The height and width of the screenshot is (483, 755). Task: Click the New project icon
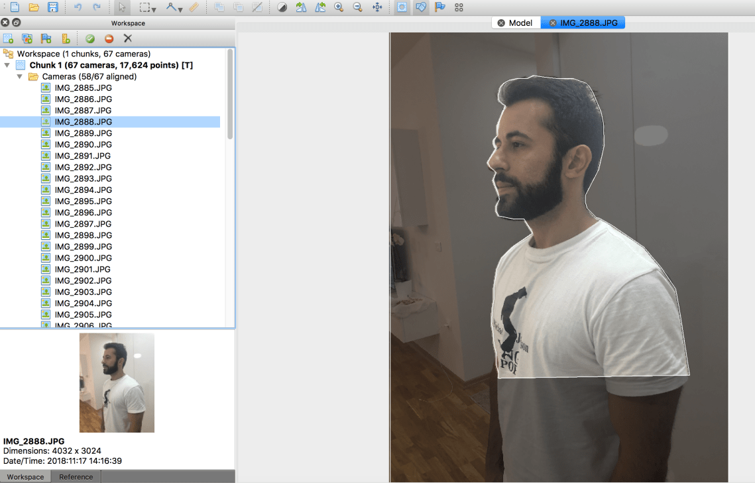click(15, 7)
